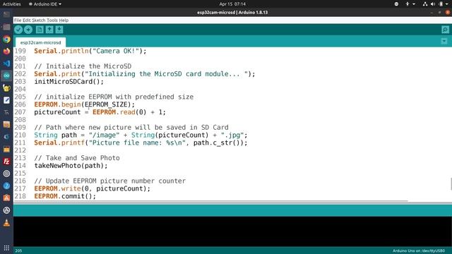Click the pictureCount = EEPROM.read(0) line

[100, 112]
